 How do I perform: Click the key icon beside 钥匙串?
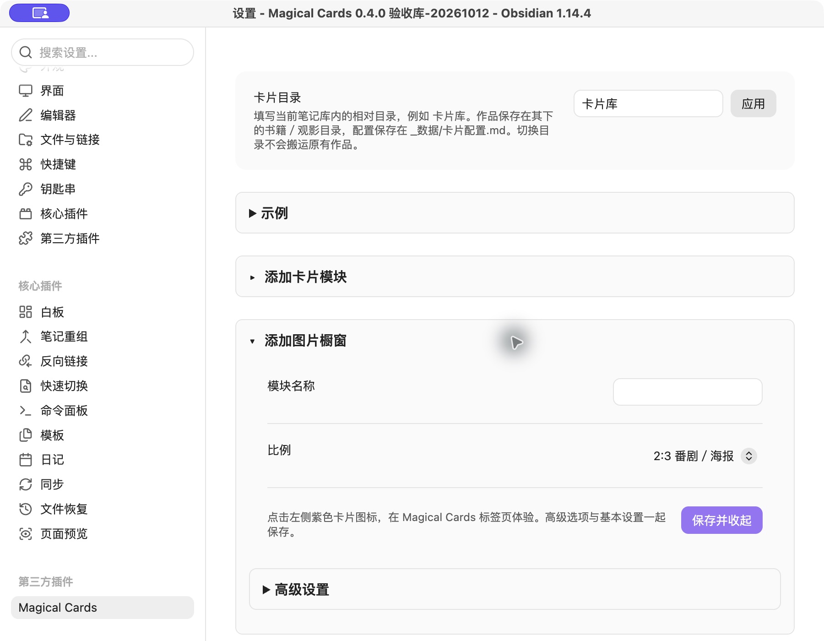pos(26,189)
